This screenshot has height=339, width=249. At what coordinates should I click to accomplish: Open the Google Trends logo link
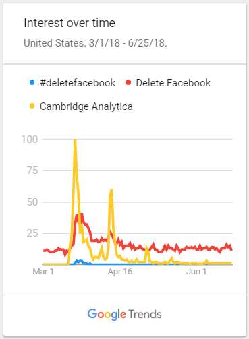tap(125, 314)
